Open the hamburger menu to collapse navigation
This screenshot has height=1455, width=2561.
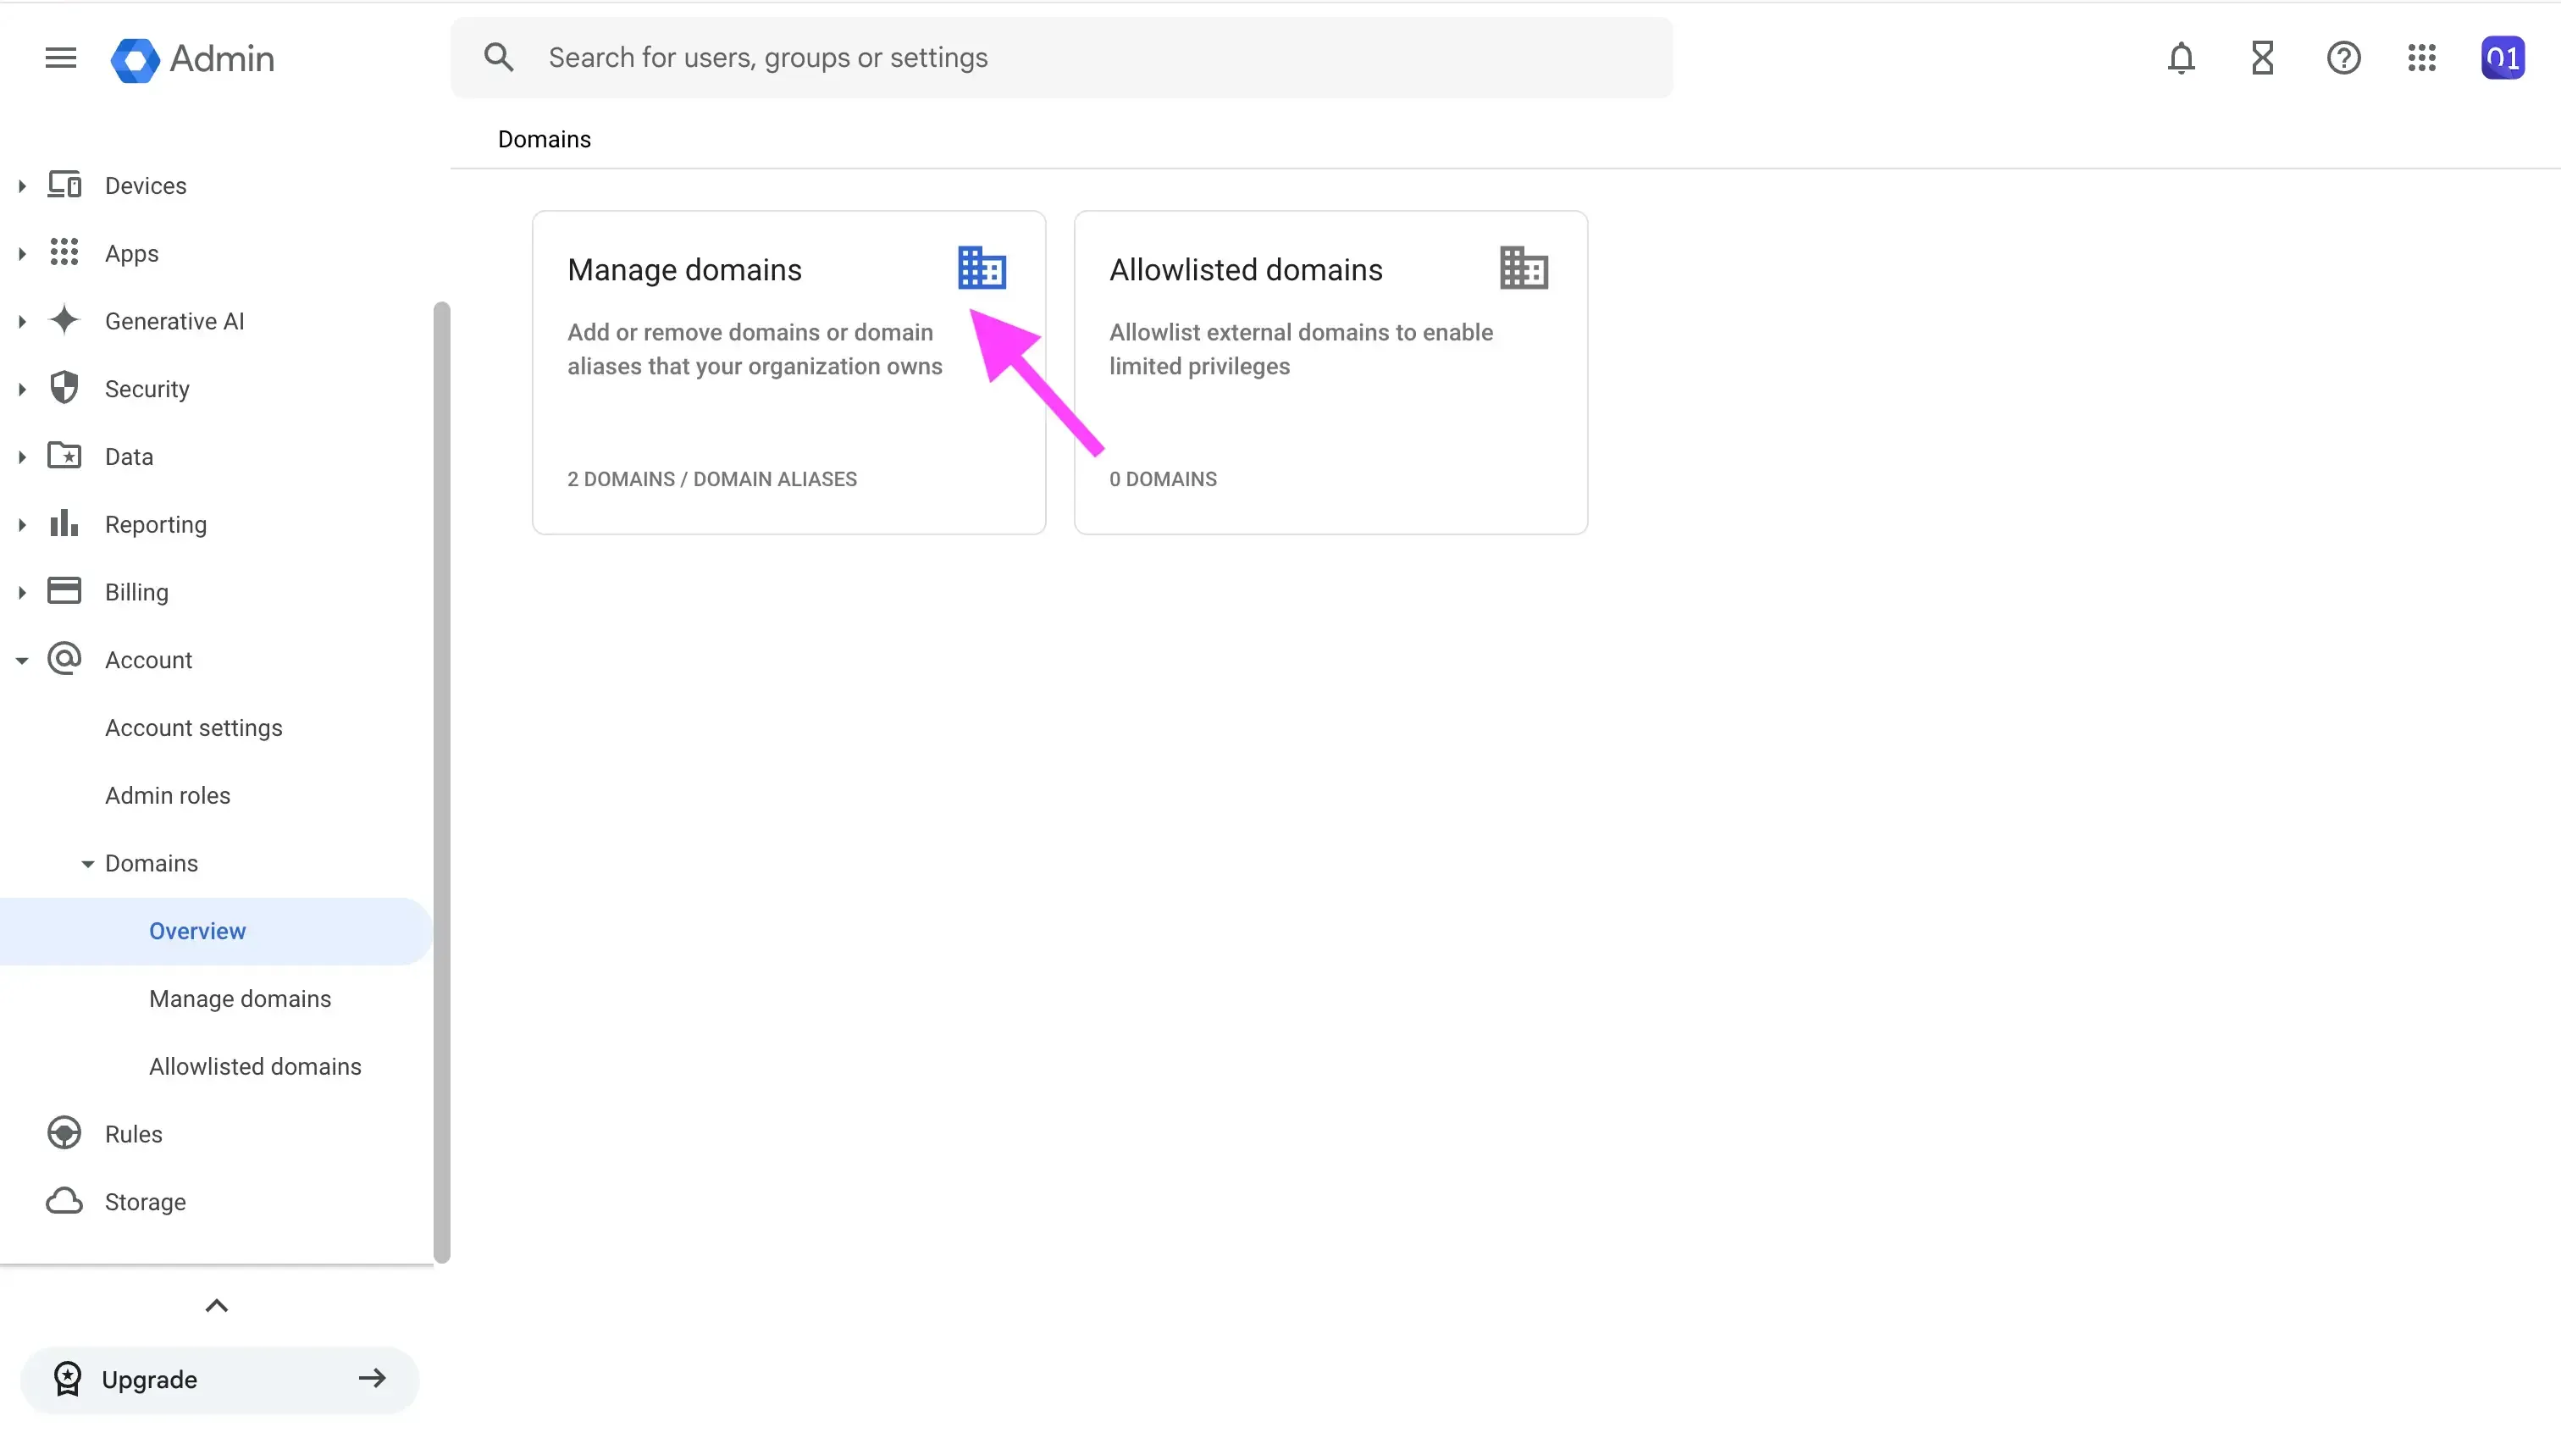tap(59, 57)
